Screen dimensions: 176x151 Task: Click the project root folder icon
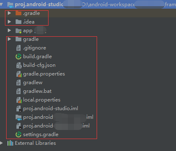pyautogui.click(x=10, y=5)
